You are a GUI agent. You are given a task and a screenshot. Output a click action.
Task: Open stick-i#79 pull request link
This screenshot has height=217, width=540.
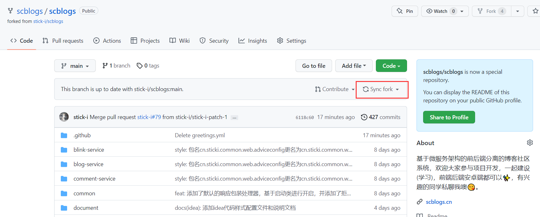(x=149, y=117)
